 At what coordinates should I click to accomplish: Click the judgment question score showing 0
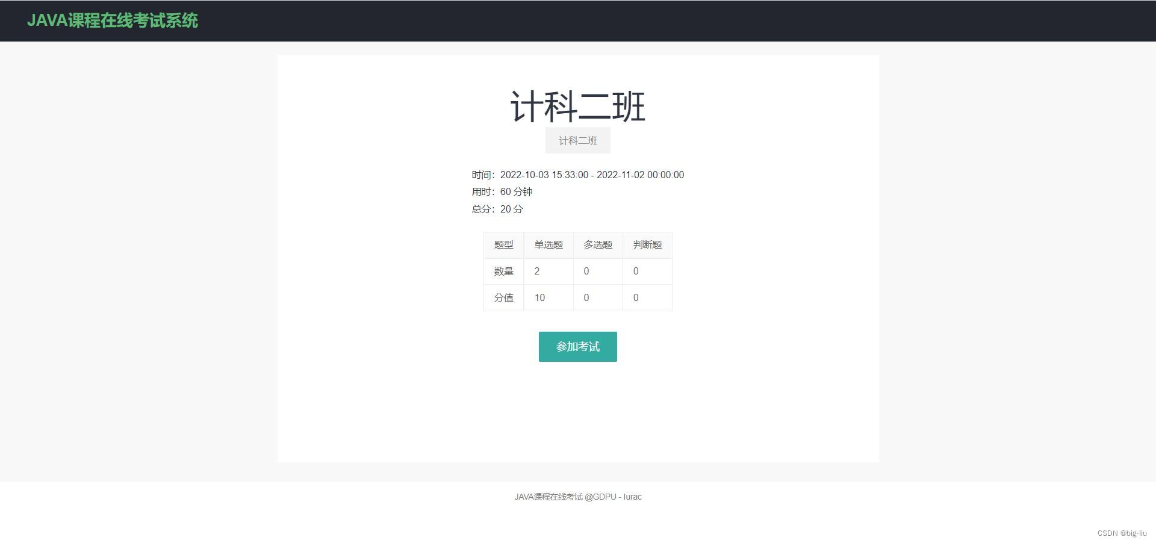point(635,297)
